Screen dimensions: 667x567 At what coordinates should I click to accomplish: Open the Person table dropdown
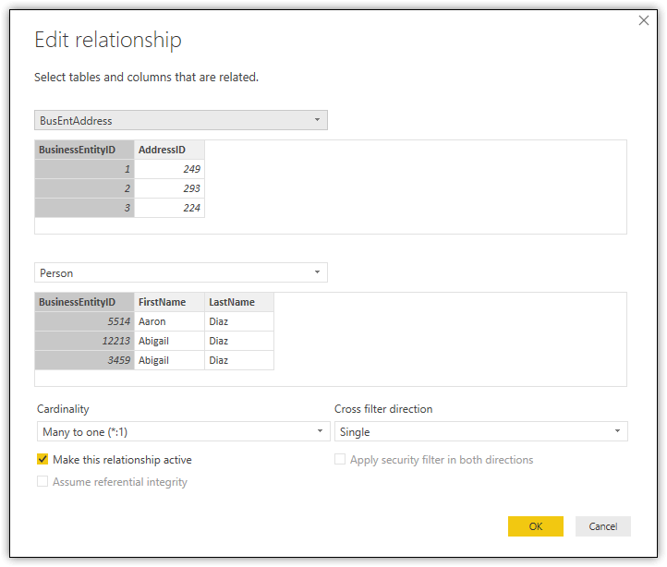click(x=181, y=272)
